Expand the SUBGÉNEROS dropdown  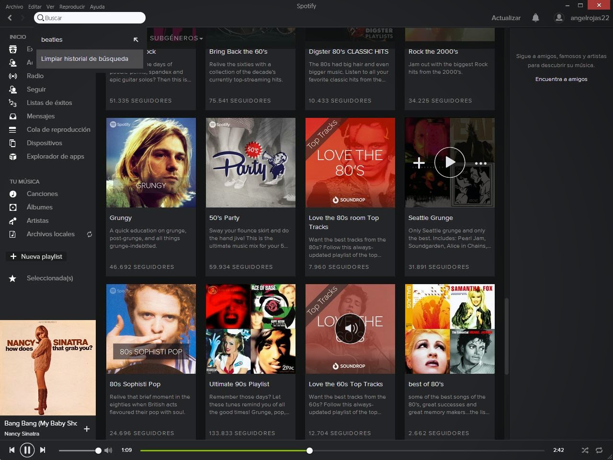click(176, 38)
